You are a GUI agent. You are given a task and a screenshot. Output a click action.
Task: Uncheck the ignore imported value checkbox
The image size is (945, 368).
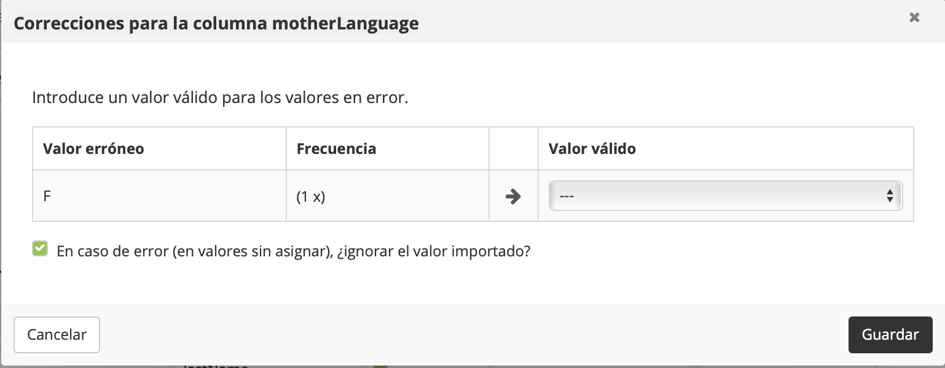(x=40, y=248)
